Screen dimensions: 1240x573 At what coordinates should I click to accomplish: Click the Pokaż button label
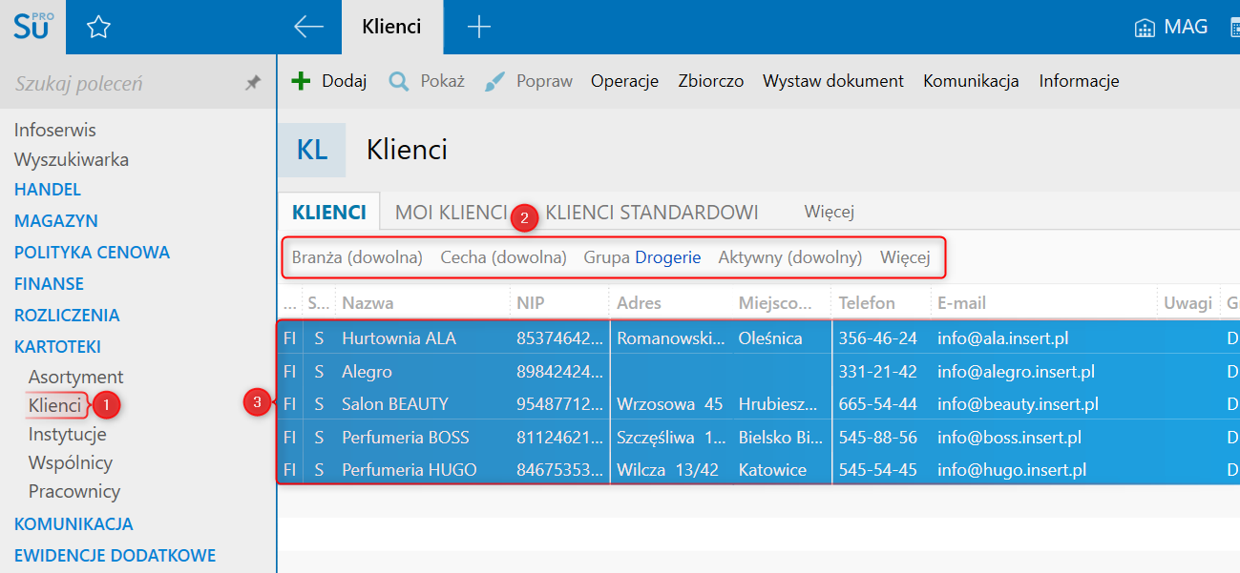(x=443, y=81)
